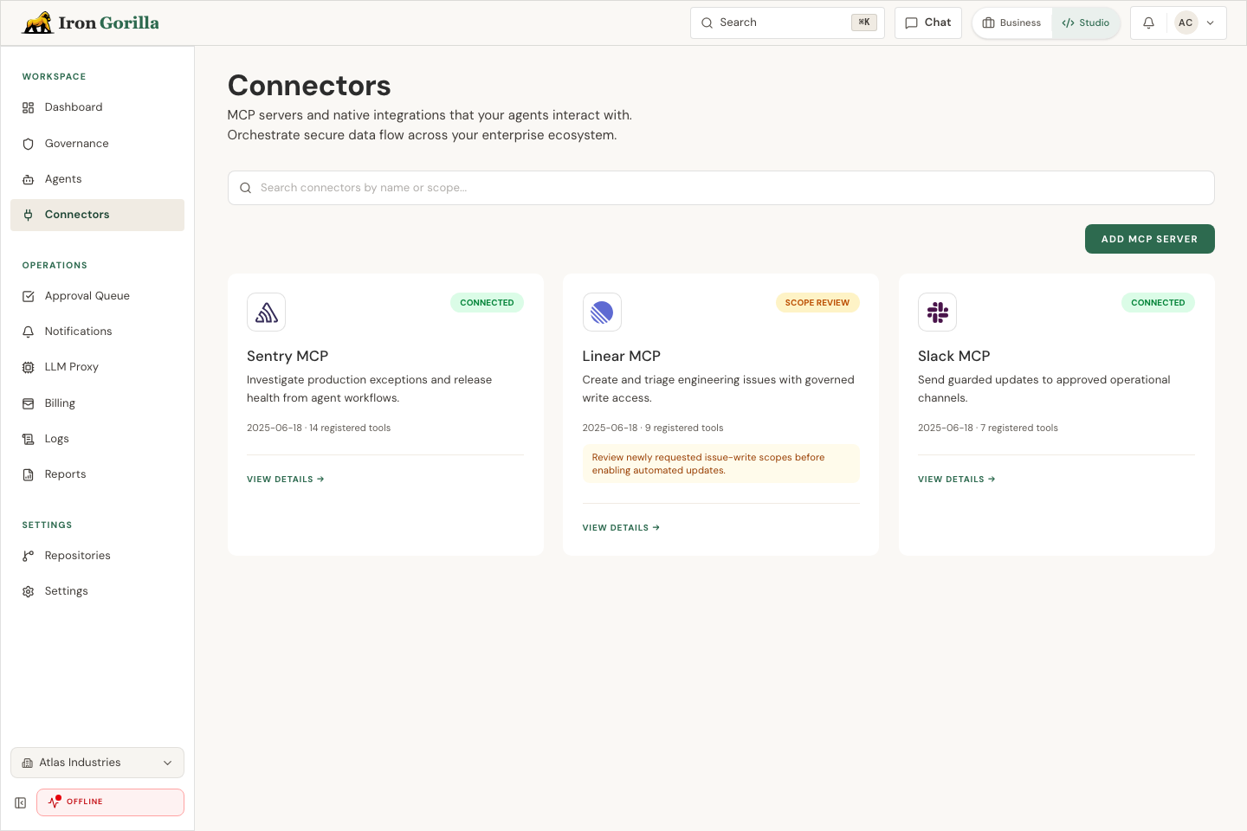The width and height of the screenshot is (1247, 831).
Task: Click the Iron Gorilla logo
Action: (91, 23)
